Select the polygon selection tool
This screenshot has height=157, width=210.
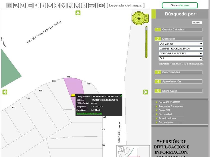pyautogui.click(x=84, y=5)
